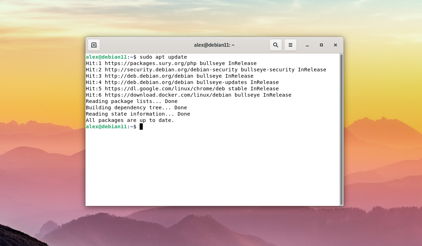Select the All packages are up to date line
The width and height of the screenshot is (422, 246).
pos(130,120)
